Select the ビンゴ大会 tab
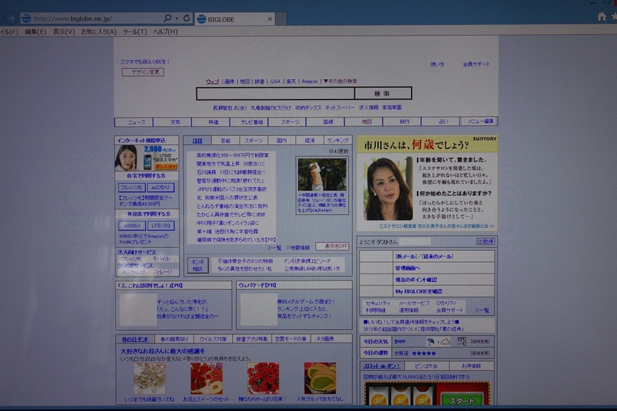The image size is (617, 411). 427,366
